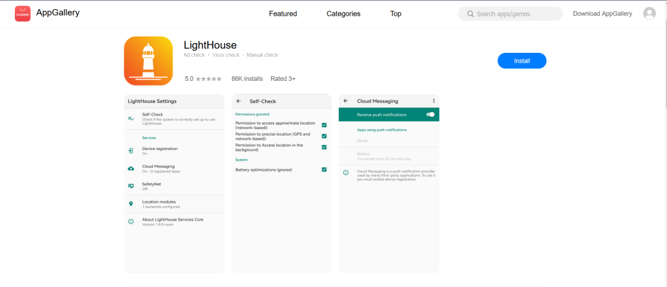Toggle Battery optimizations ignored checkbox

point(324,170)
